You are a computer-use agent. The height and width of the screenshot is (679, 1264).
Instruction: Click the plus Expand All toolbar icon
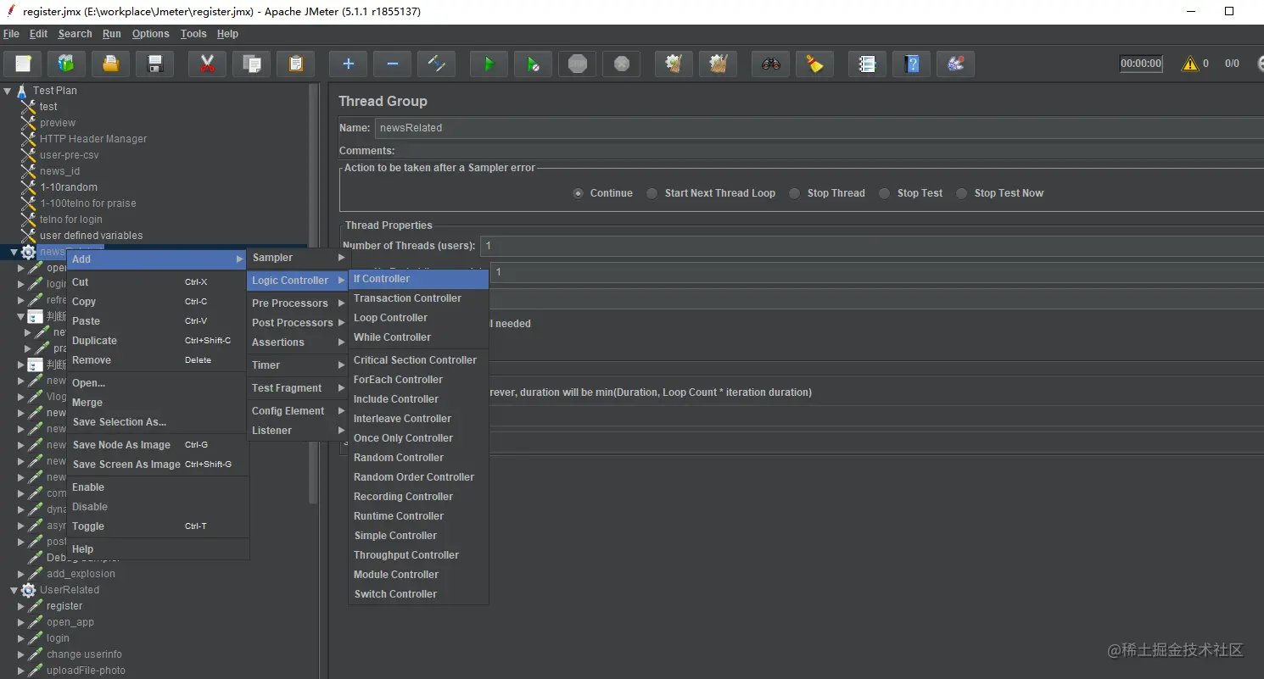point(348,64)
